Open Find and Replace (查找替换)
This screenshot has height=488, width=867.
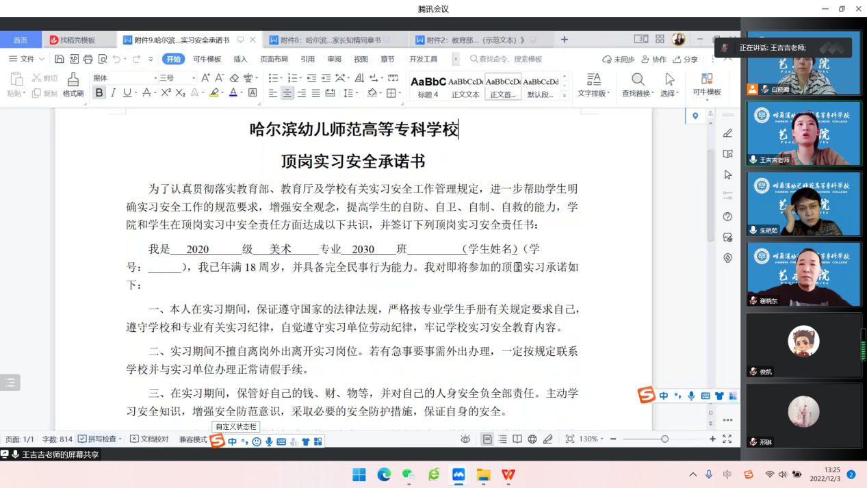[x=638, y=85]
